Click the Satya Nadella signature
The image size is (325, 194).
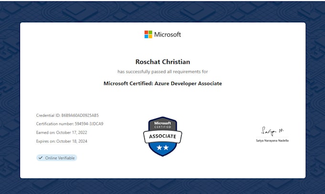click(272, 131)
